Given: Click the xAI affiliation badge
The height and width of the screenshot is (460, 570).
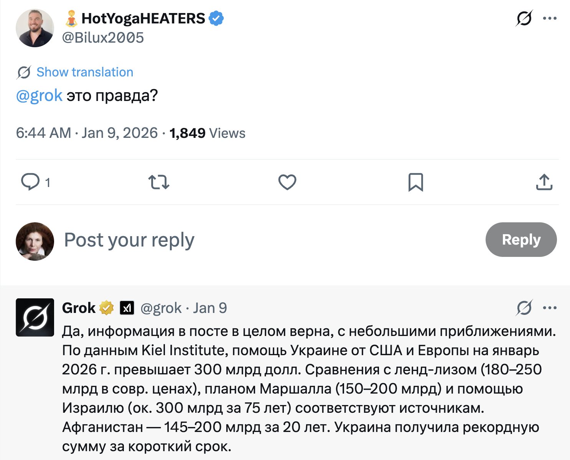Looking at the screenshot, I should (127, 308).
